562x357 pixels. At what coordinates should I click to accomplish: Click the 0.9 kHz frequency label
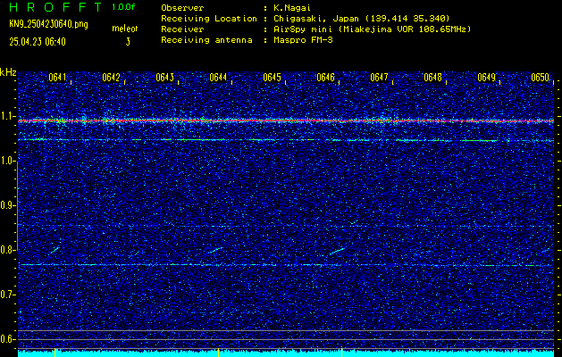[x=7, y=205]
